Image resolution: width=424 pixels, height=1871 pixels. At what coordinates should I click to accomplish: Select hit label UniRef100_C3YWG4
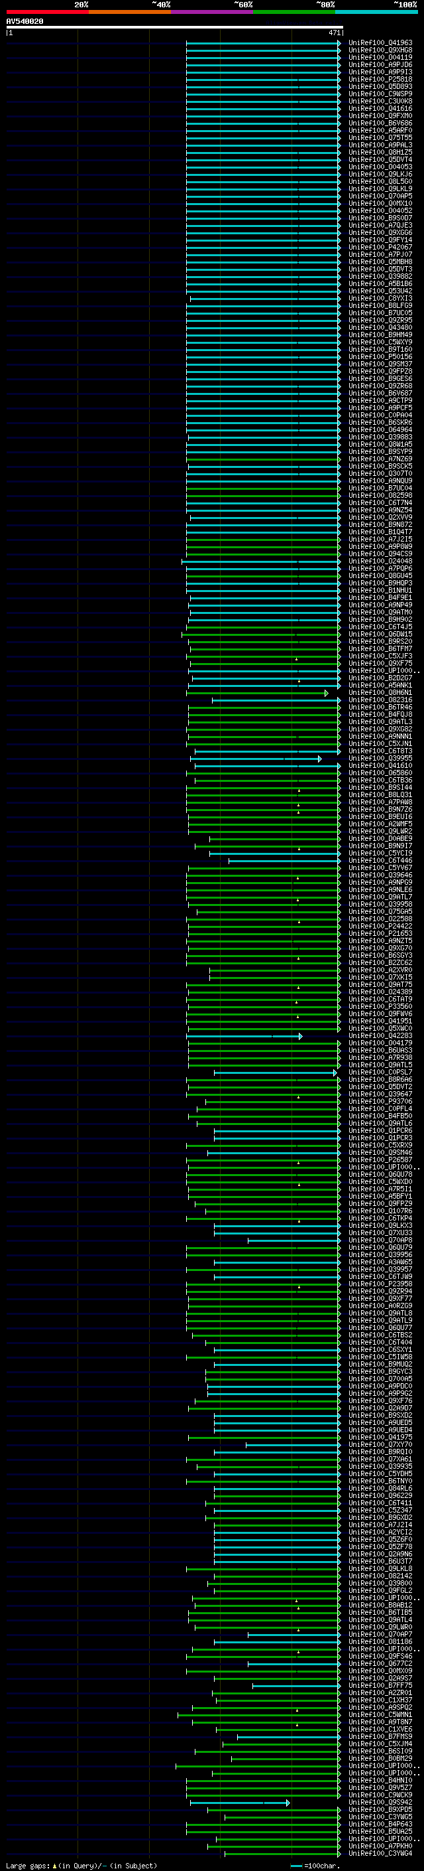380,1853
